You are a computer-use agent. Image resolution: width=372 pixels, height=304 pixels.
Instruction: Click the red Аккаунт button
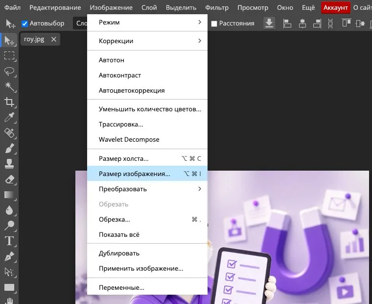[335, 8]
